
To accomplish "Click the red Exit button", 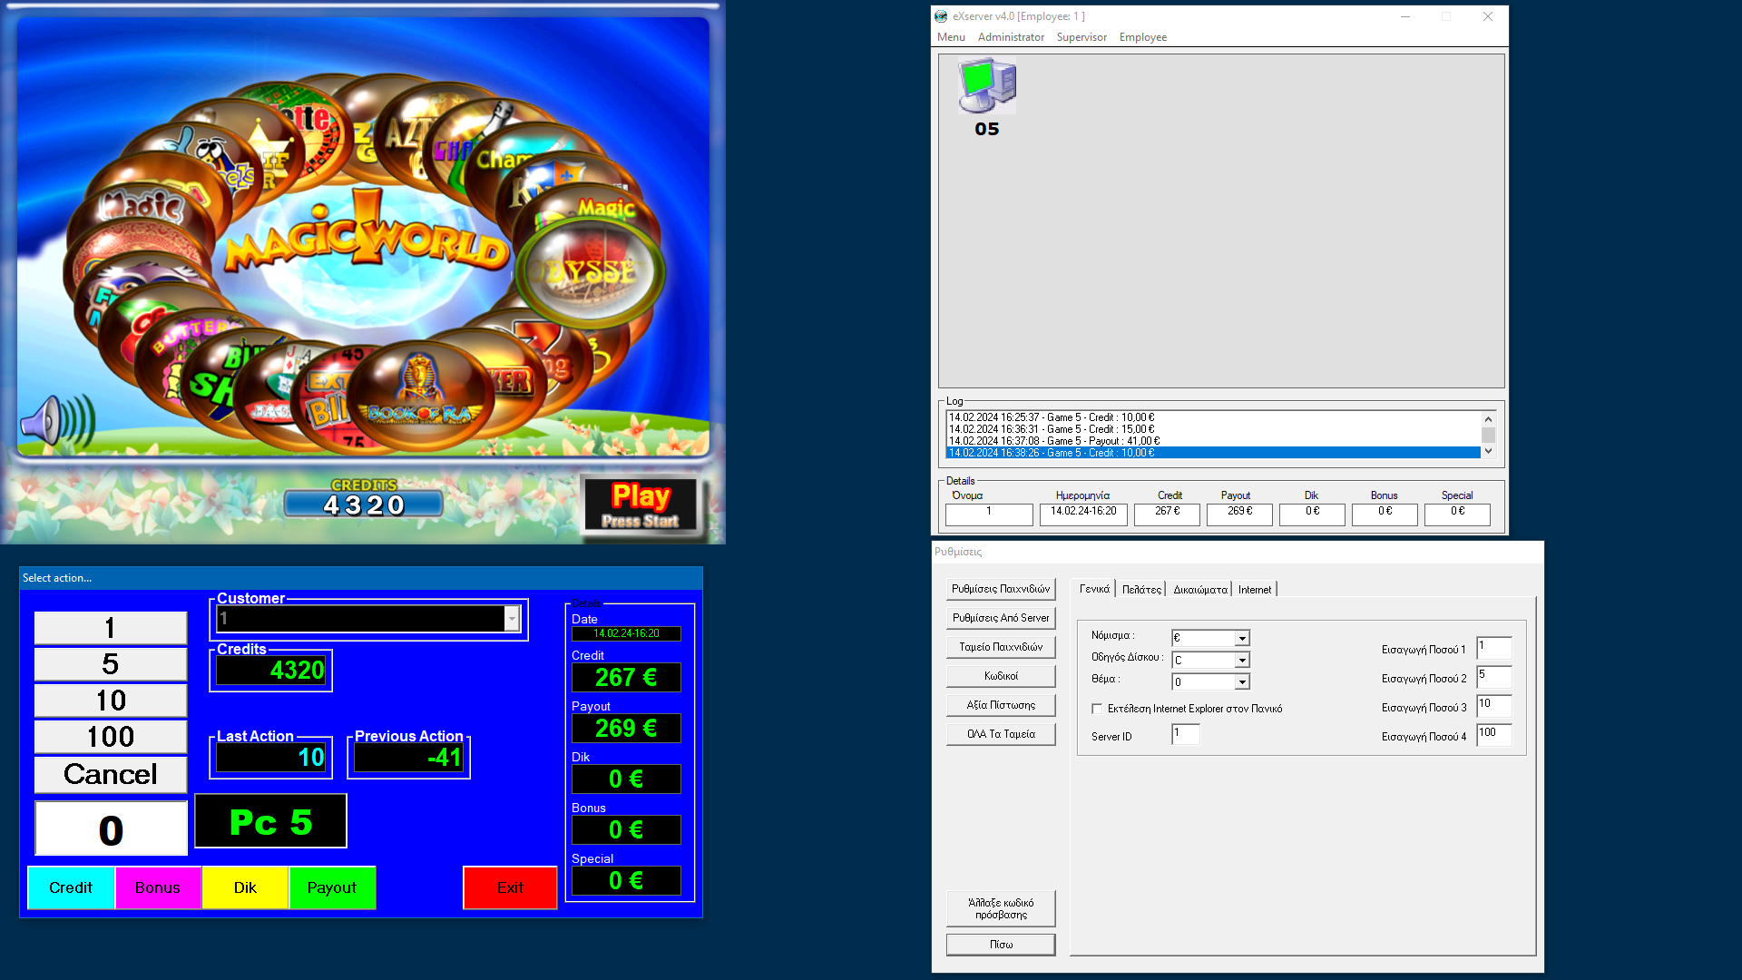I will 510,887.
